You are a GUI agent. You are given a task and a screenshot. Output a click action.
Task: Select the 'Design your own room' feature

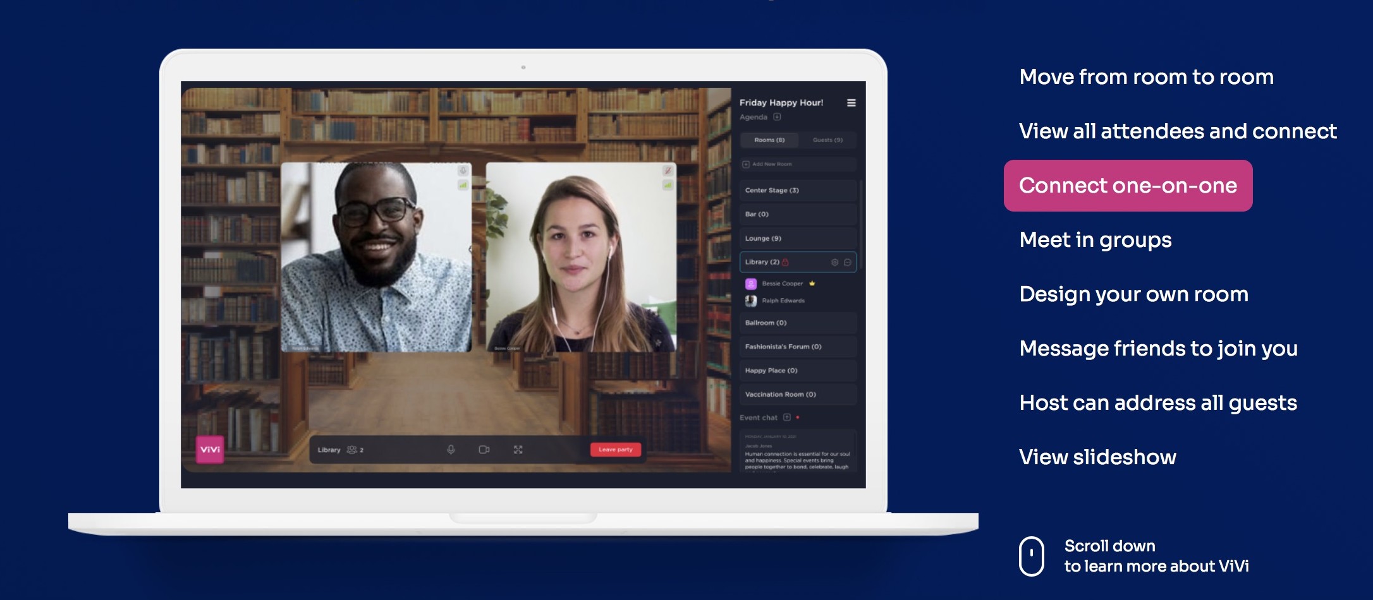1134,294
